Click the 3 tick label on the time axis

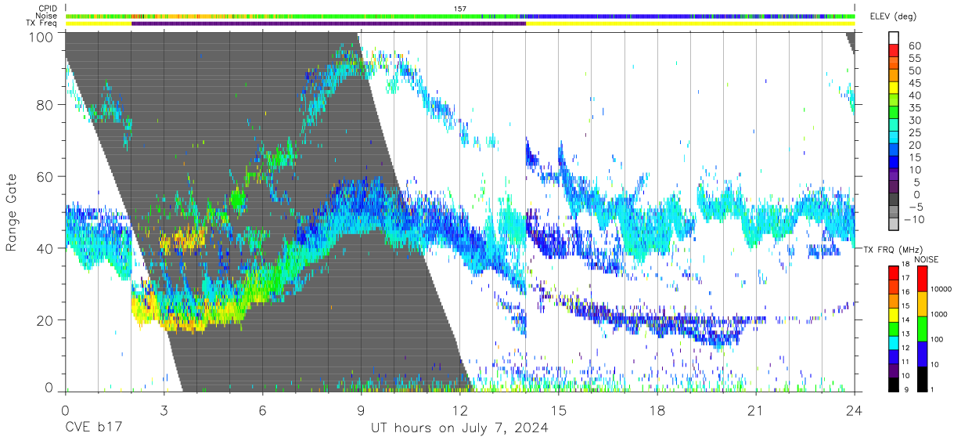point(164,410)
